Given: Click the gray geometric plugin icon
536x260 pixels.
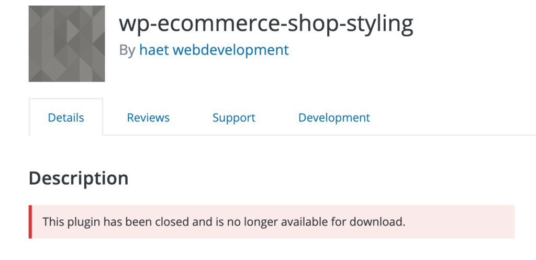Looking at the screenshot, I should [x=66, y=44].
